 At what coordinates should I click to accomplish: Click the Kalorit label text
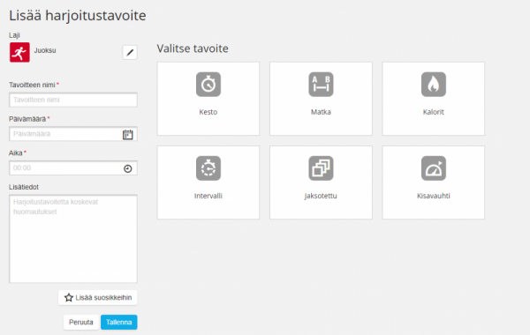point(434,112)
